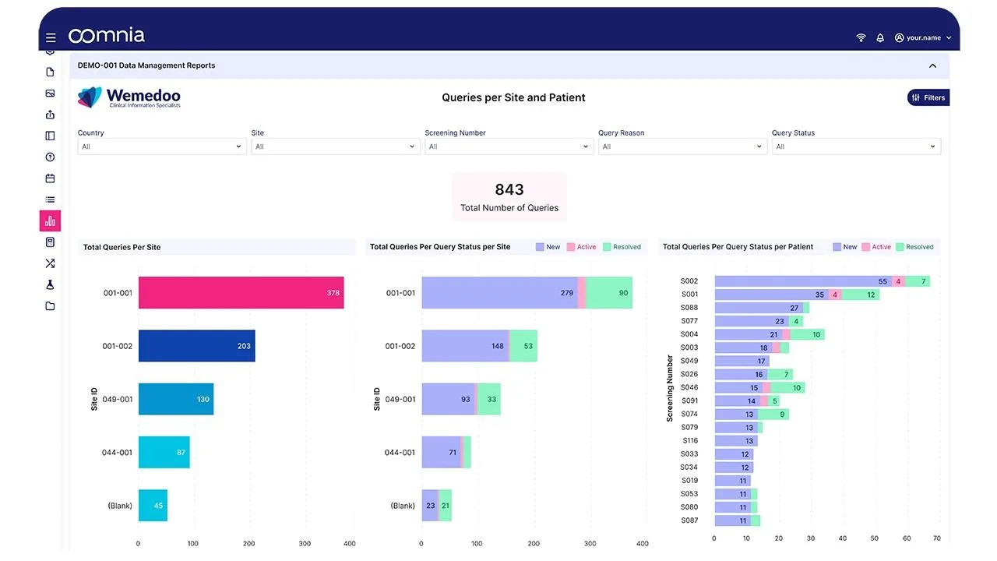Open the image gallery sidebar icon
Viewport: 997px width, 561px height.
pos(50,93)
